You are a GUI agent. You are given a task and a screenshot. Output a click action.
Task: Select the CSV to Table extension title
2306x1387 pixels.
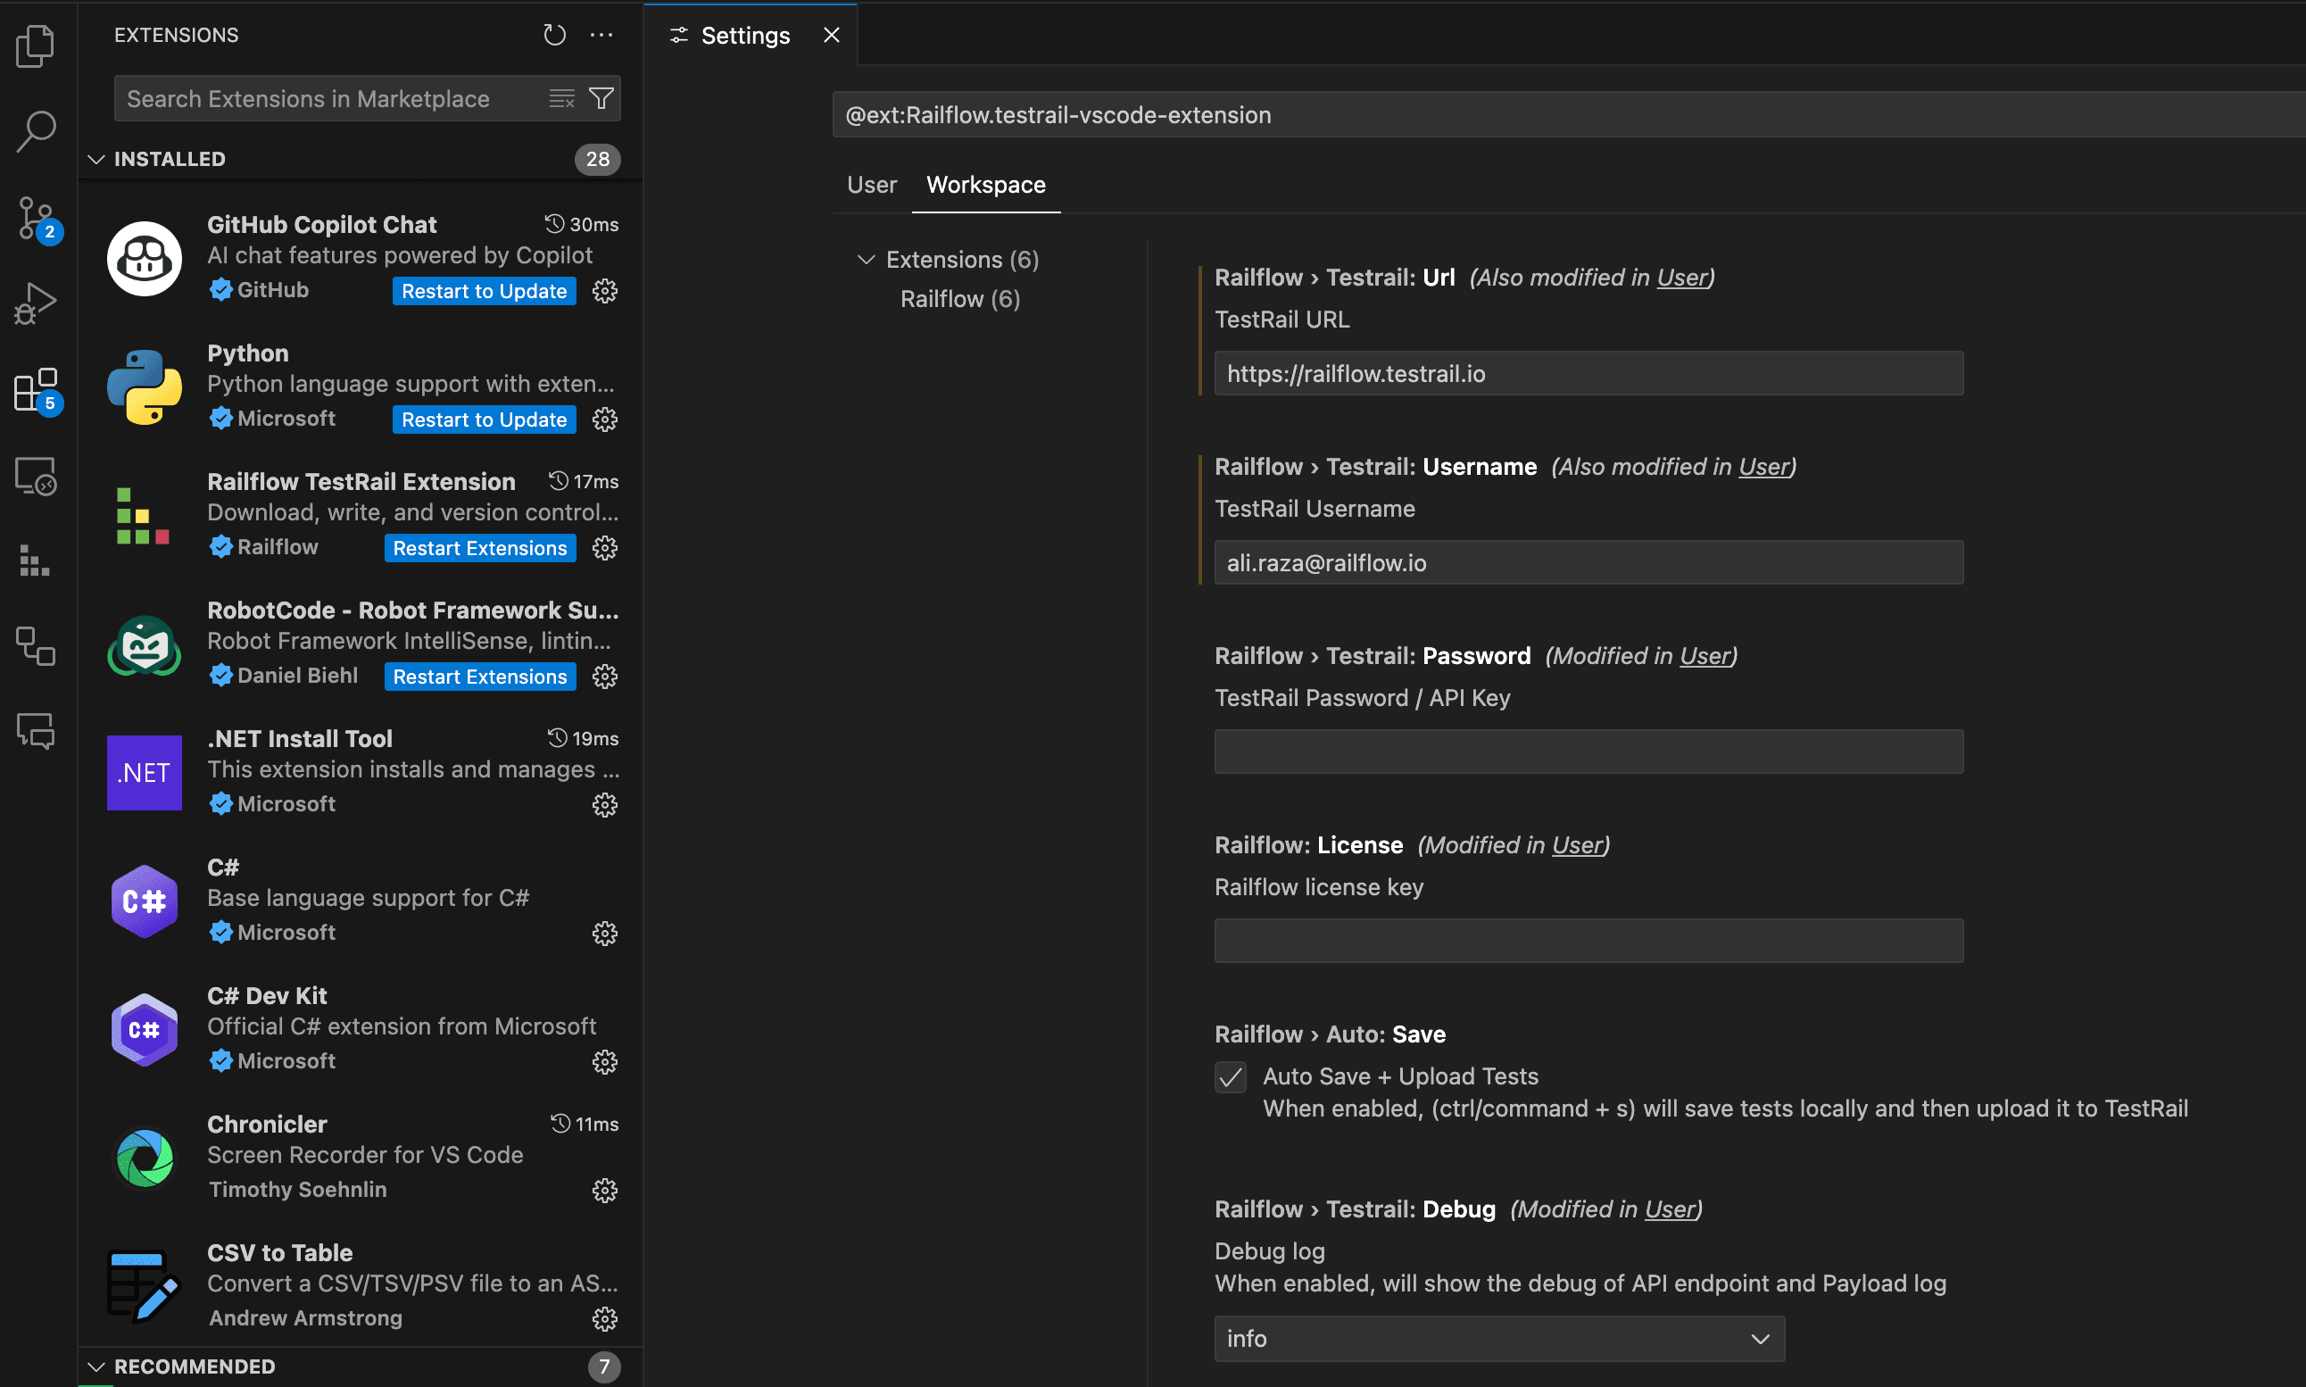click(x=279, y=1252)
